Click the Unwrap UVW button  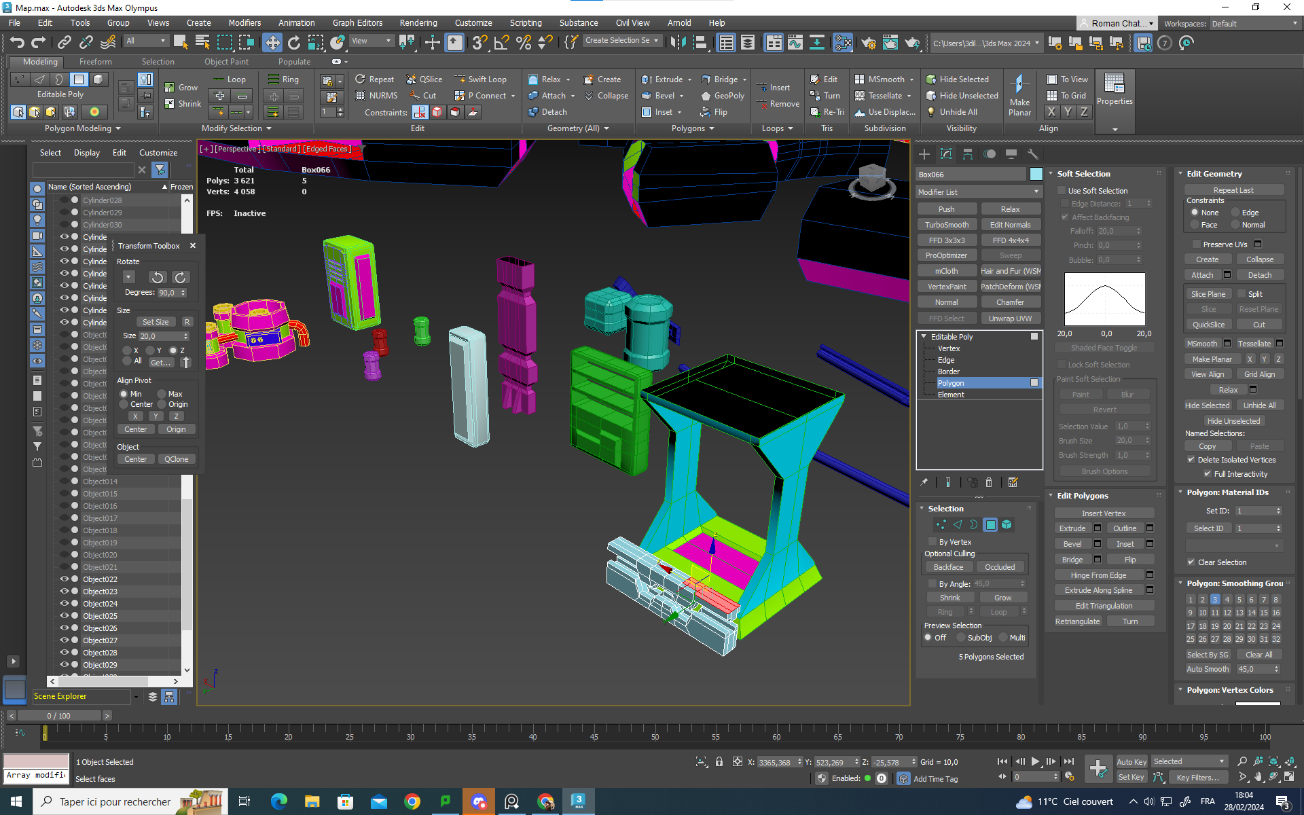click(x=1011, y=319)
